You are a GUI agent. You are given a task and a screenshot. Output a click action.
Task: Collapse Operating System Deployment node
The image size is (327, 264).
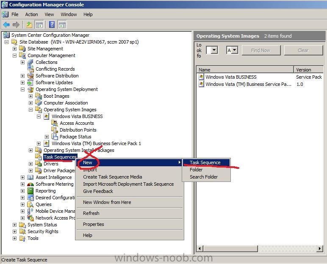[22, 89]
